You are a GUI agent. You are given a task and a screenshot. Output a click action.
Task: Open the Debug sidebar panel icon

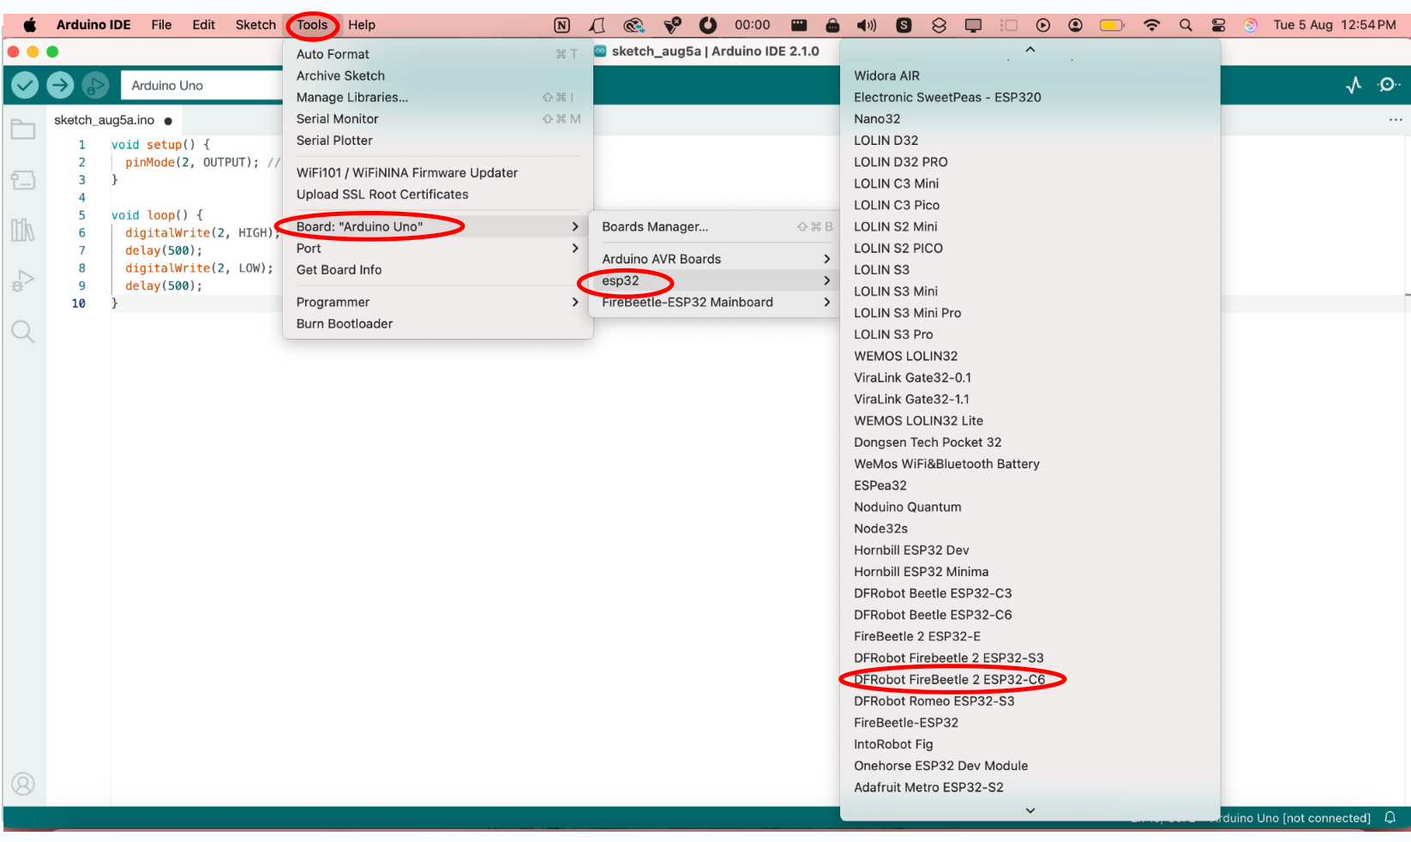tap(23, 280)
